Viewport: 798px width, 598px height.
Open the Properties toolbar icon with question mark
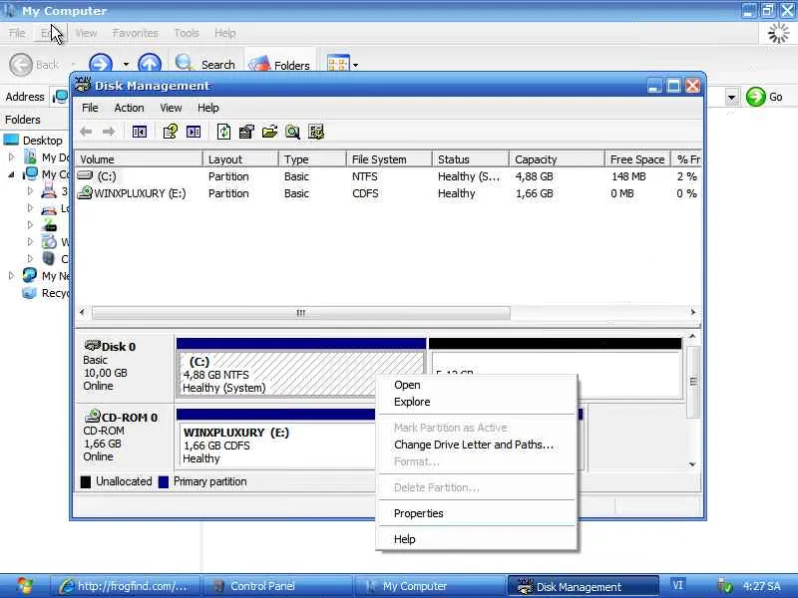click(170, 132)
